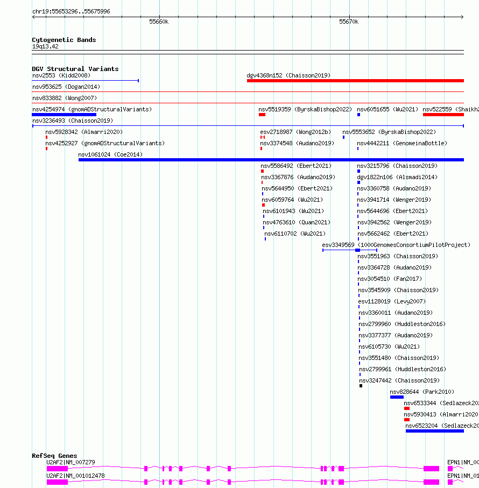Open nsv3364728 (Audano2019) label
The height and width of the screenshot is (488, 479).
pyautogui.click(x=395, y=267)
